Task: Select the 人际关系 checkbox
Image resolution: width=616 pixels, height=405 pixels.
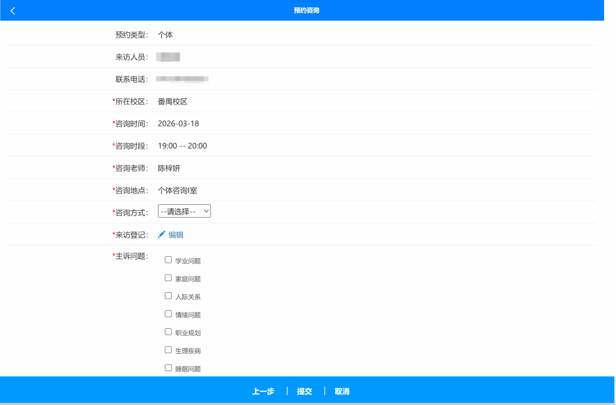Action: pyautogui.click(x=168, y=296)
